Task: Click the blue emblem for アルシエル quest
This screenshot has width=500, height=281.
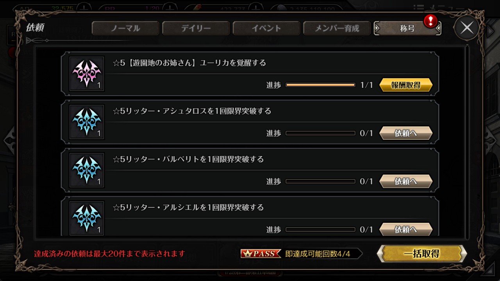Action: click(x=87, y=218)
